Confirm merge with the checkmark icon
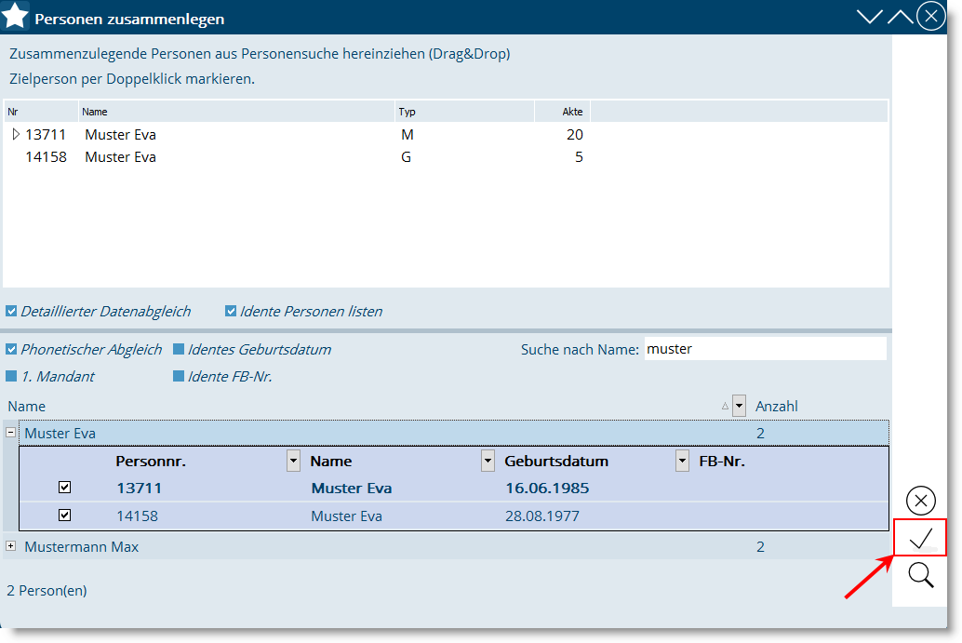The width and height of the screenshot is (962, 643). coord(920,538)
